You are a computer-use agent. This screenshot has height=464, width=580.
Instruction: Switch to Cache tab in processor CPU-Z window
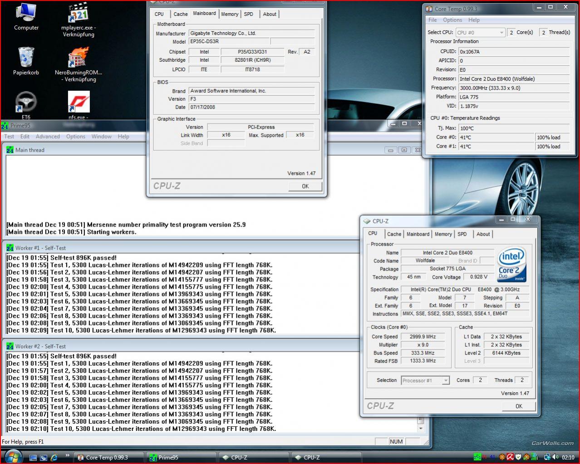(x=394, y=234)
